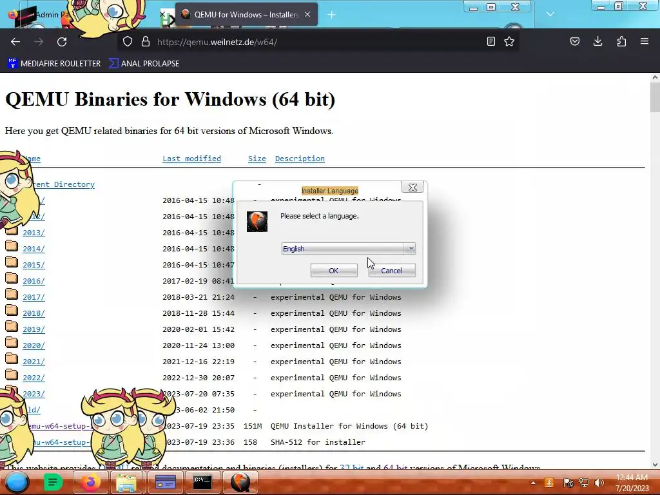Open the Firefox hamburger menu
Viewport: 660px width, 495px height.
pyautogui.click(x=645, y=41)
